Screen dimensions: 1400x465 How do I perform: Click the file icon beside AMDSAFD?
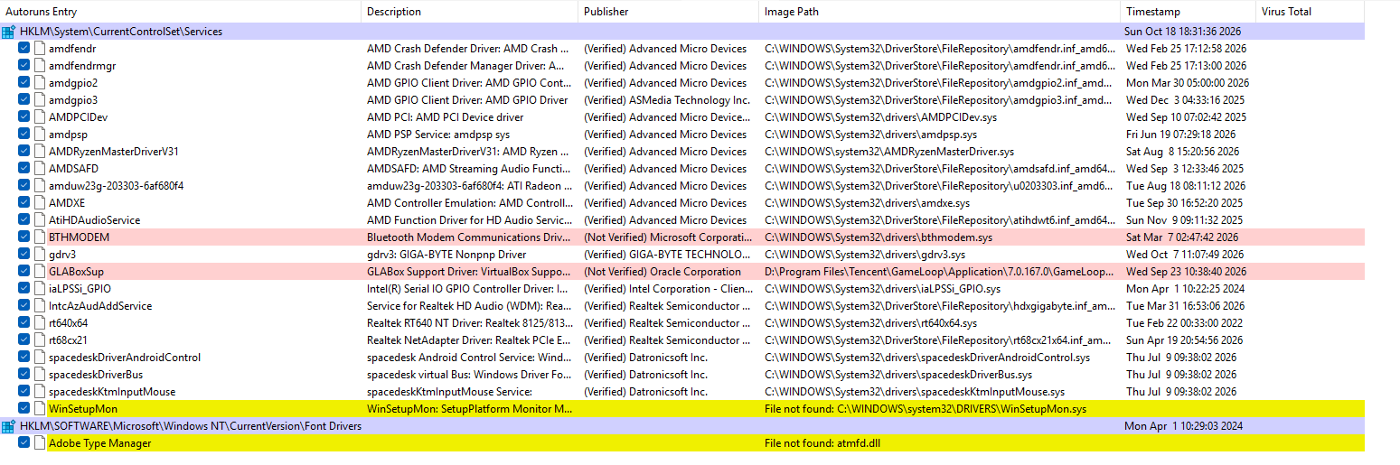(x=40, y=169)
